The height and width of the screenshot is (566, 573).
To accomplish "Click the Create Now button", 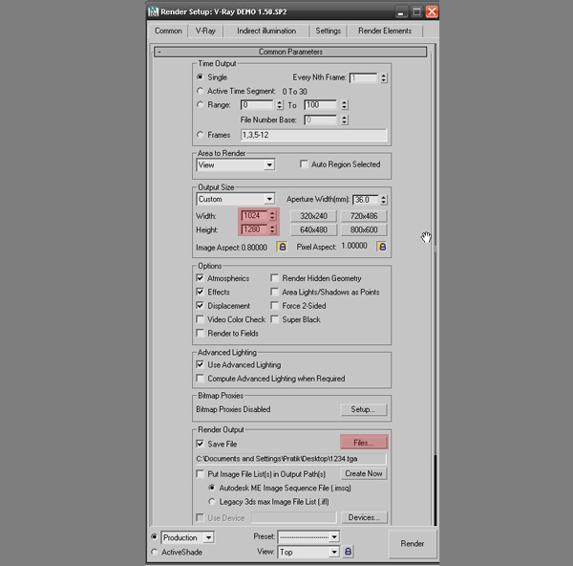I will [x=364, y=473].
